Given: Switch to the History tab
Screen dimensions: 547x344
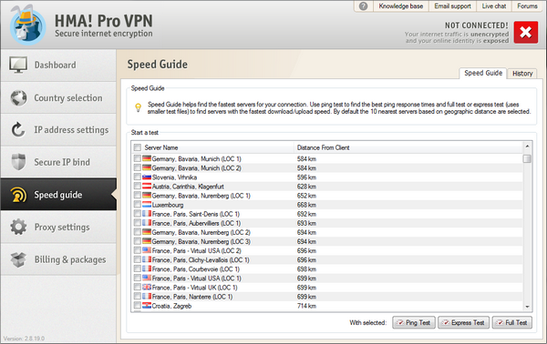Looking at the screenshot, I should pos(522,74).
